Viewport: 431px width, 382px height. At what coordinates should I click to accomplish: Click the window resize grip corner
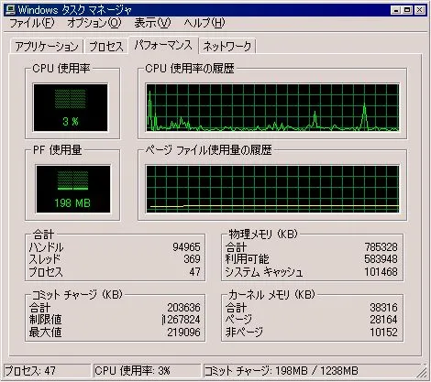coord(423,372)
